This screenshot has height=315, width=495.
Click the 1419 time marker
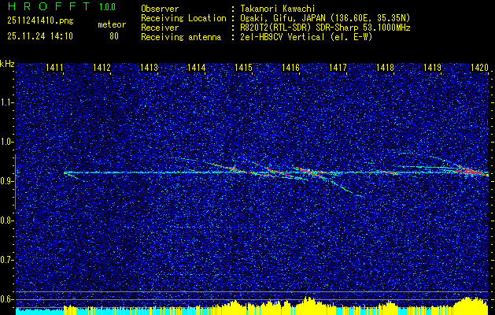432,67
